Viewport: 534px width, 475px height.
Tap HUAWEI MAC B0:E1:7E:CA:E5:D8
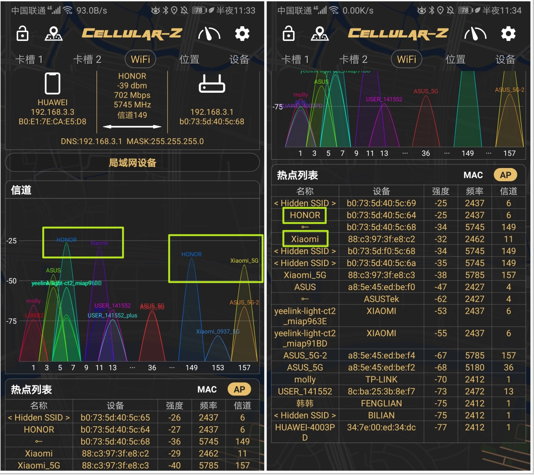pyautogui.click(x=53, y=121)
